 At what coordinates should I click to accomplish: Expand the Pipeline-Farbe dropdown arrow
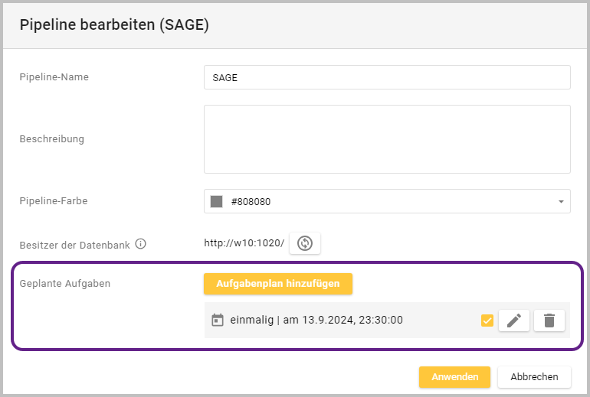[x=561, y=202]
